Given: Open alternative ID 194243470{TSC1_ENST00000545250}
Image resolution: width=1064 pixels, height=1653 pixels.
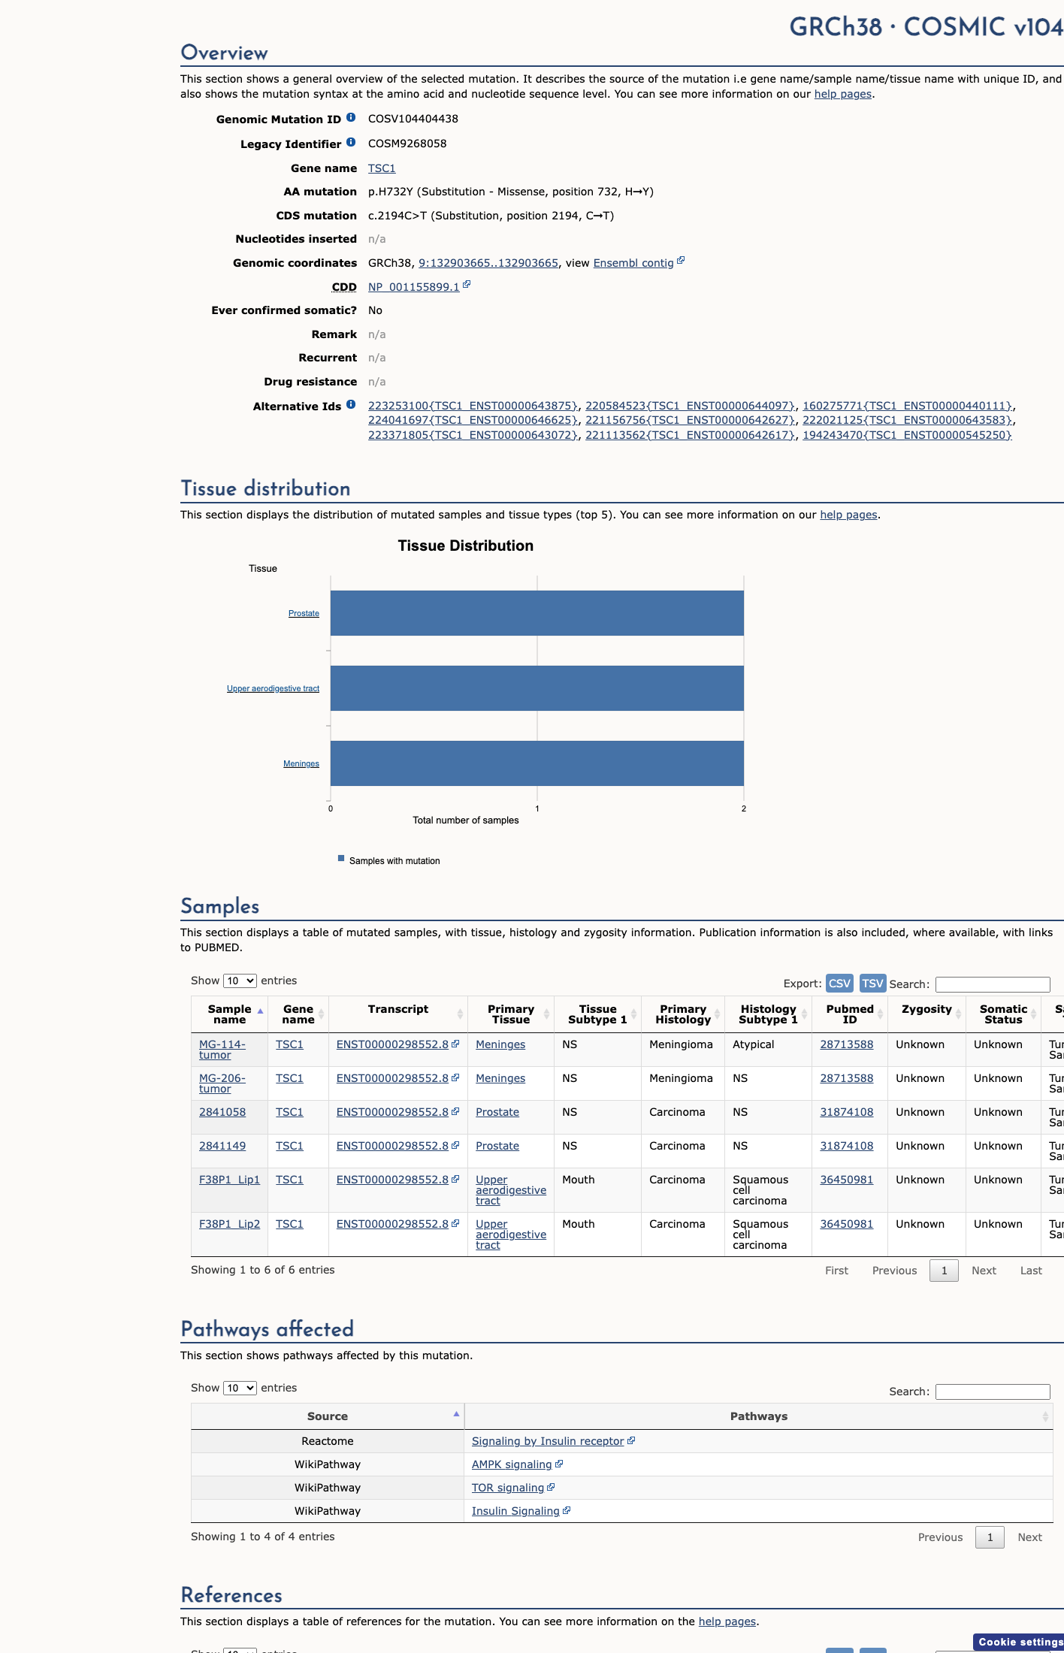Looking at the screenshot, I should (x=907, y=435).
